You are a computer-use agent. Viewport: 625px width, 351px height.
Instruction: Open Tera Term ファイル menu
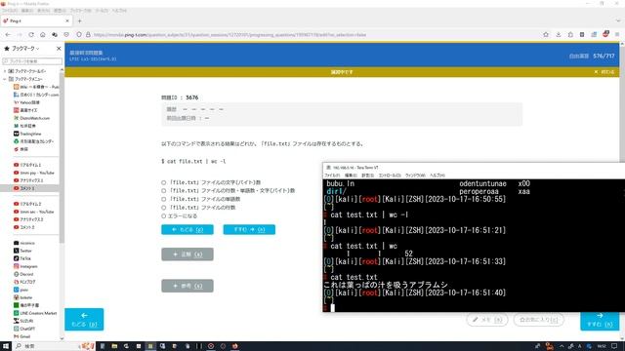[332, 175]
